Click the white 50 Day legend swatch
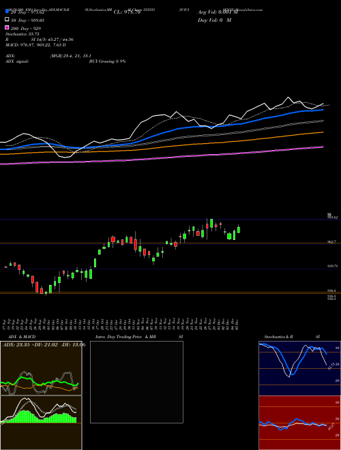The width and height of the screenshot is (341, 450). 7,20
